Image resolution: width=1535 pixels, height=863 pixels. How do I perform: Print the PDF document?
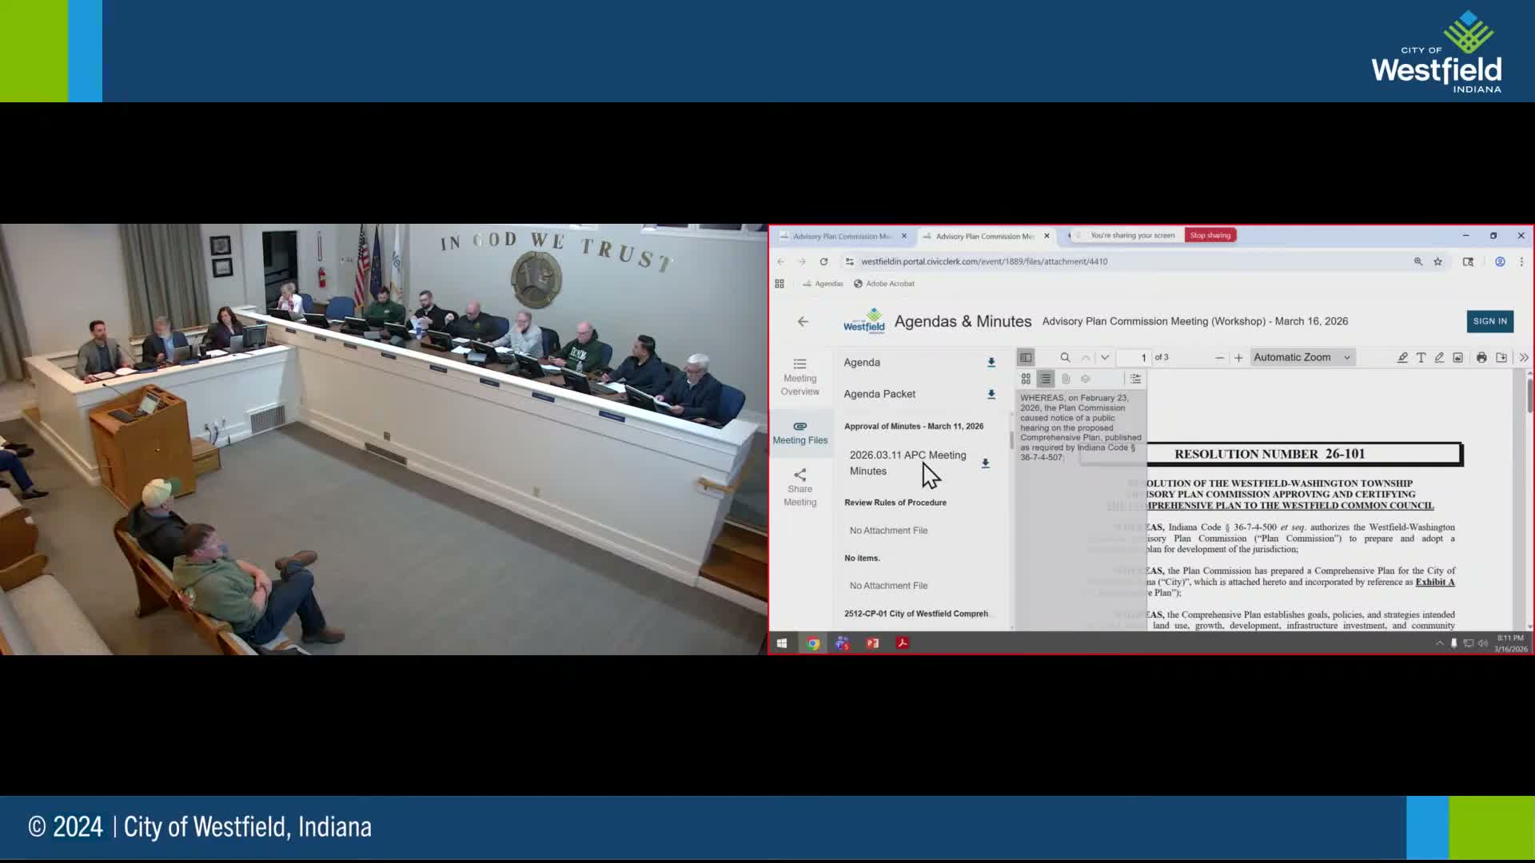(1481, 357)
